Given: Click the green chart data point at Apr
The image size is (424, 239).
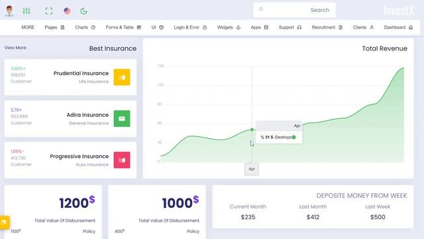Looking at the screenshot, I should (x=252, y=130).
